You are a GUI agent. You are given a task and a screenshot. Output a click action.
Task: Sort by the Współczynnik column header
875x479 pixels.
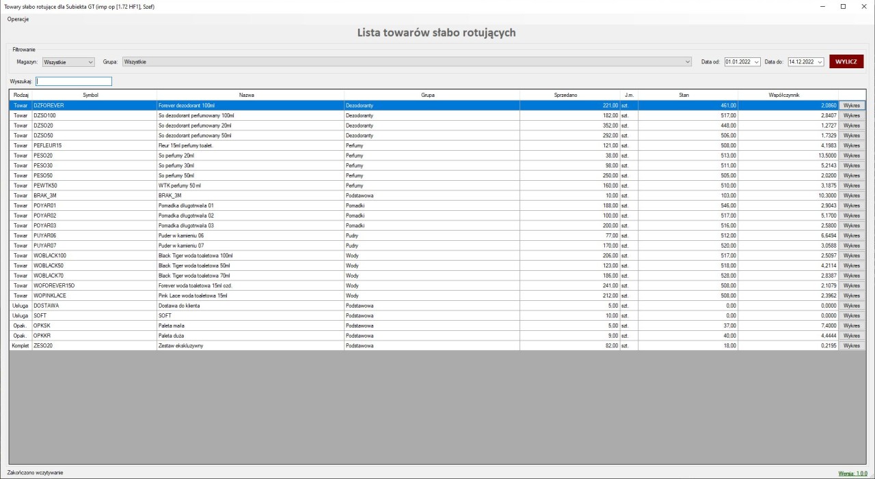tap(788, 95)
